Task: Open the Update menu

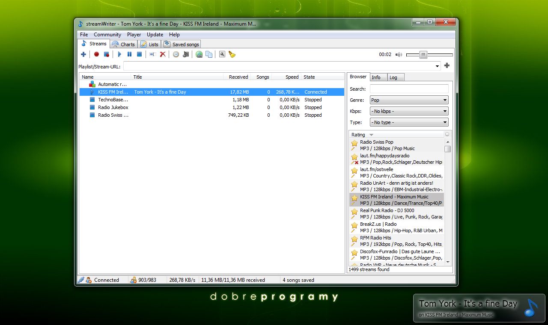Action: tap(155, 35)
